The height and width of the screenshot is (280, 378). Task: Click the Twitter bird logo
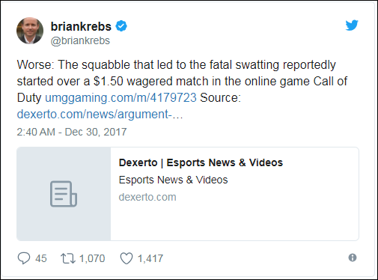(352, 25)
